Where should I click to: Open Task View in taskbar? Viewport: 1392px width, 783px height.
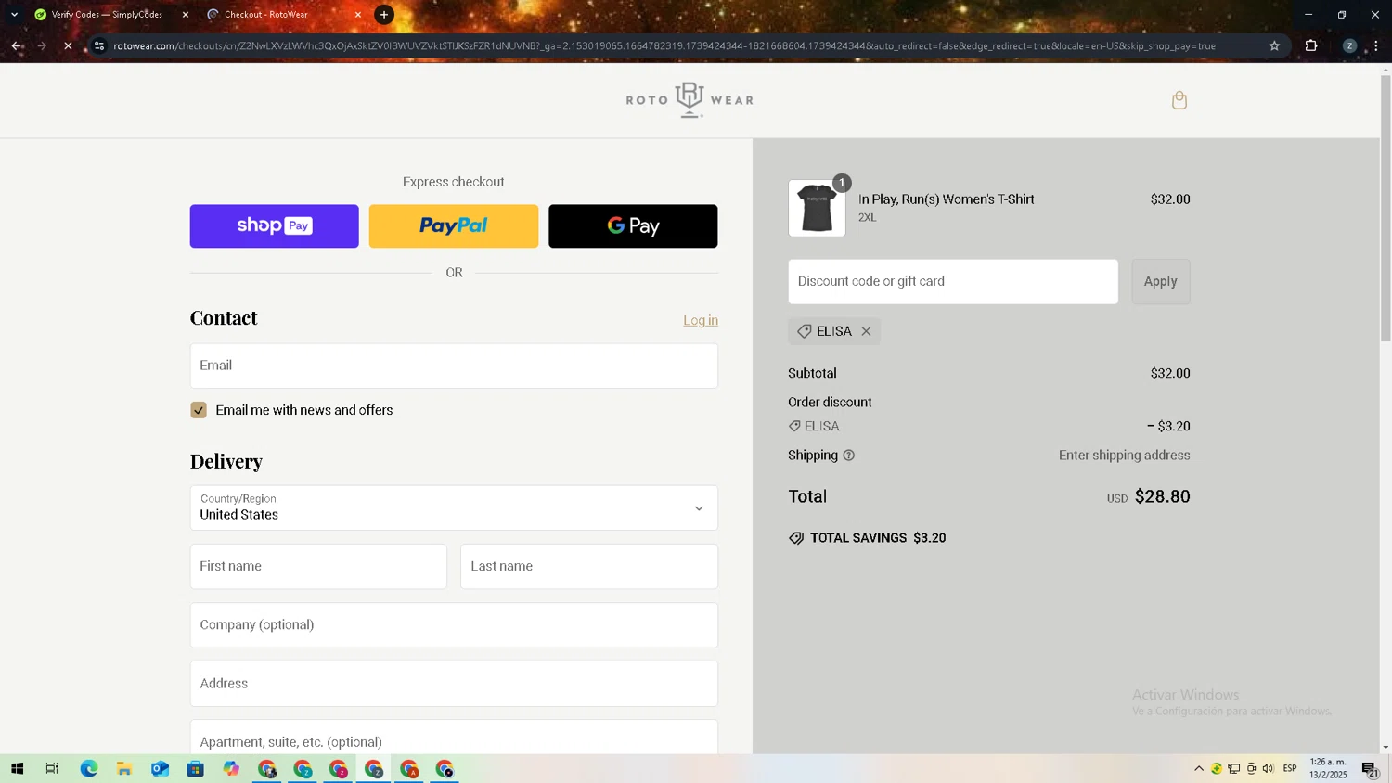(52, 769)
